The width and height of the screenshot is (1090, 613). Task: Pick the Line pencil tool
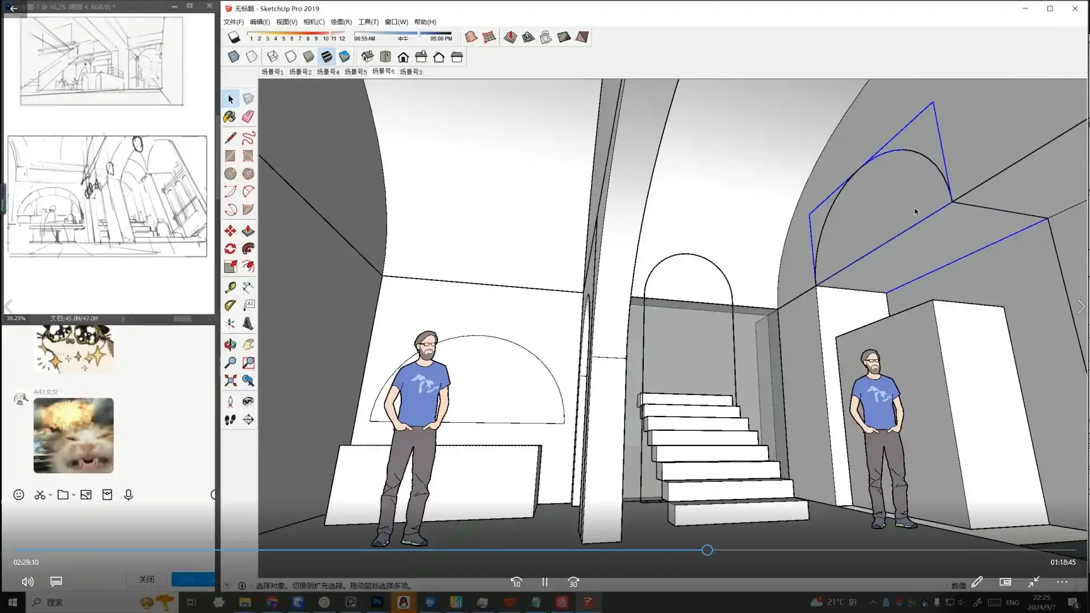230,138
